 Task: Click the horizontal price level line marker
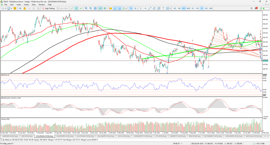point(265,61)
